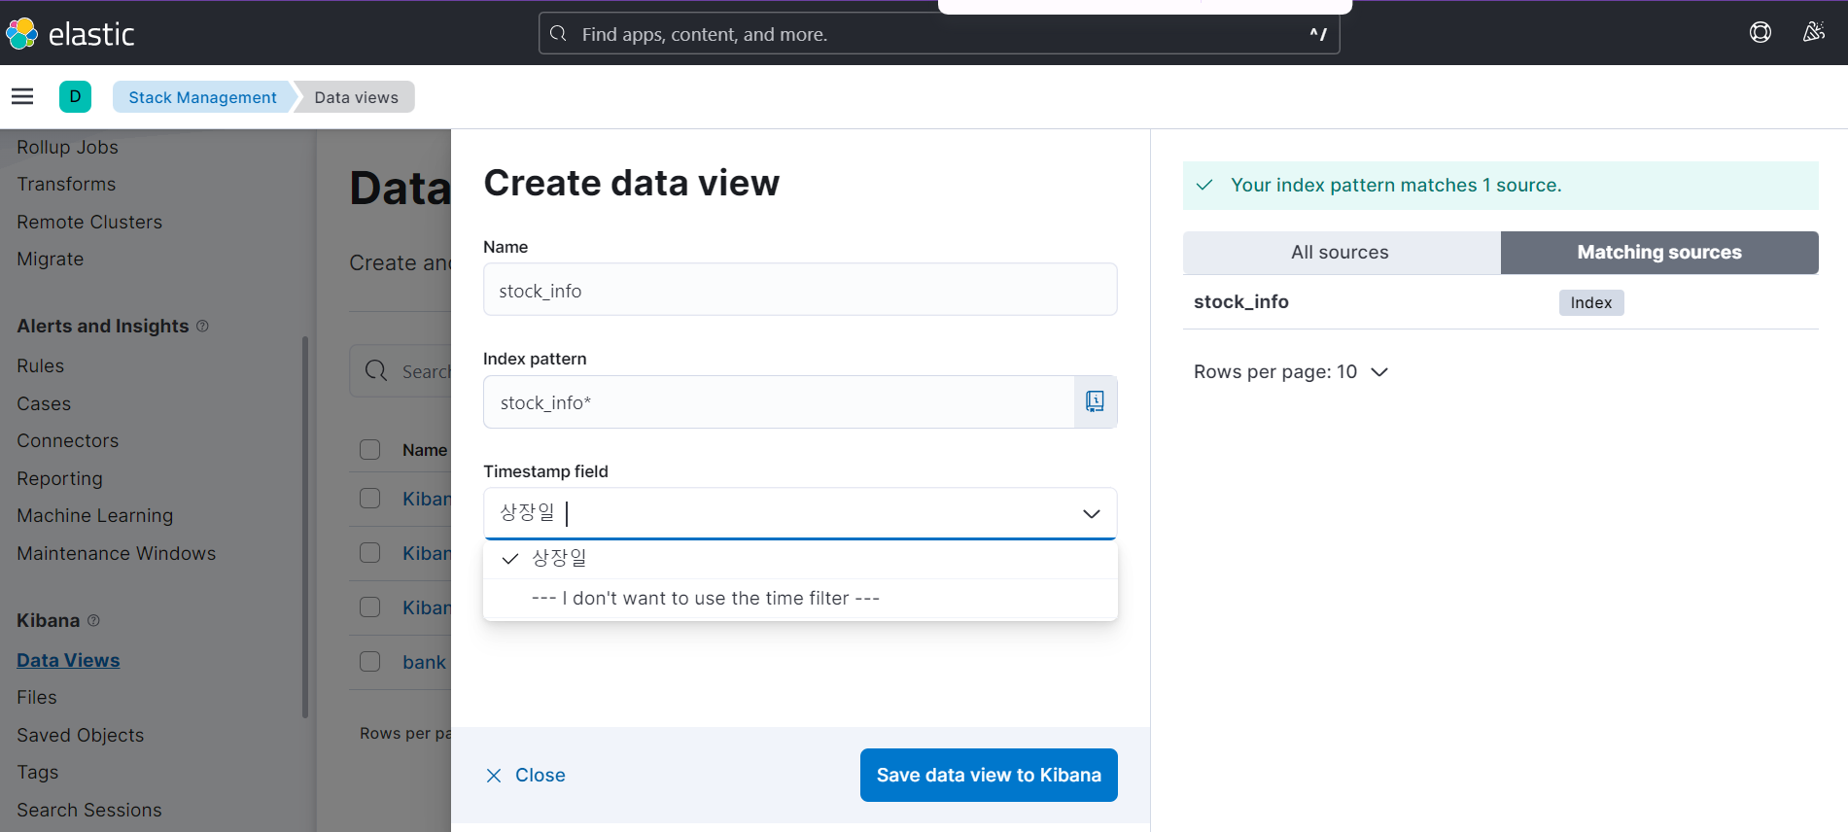Switch to All sources tab
1848x832 pixels.
click(1342, 253)
